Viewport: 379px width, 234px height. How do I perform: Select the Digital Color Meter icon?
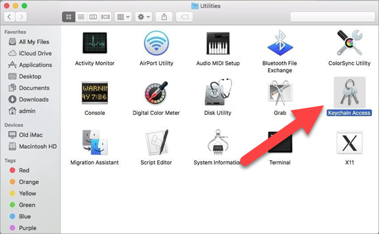(x=157, y=93)
